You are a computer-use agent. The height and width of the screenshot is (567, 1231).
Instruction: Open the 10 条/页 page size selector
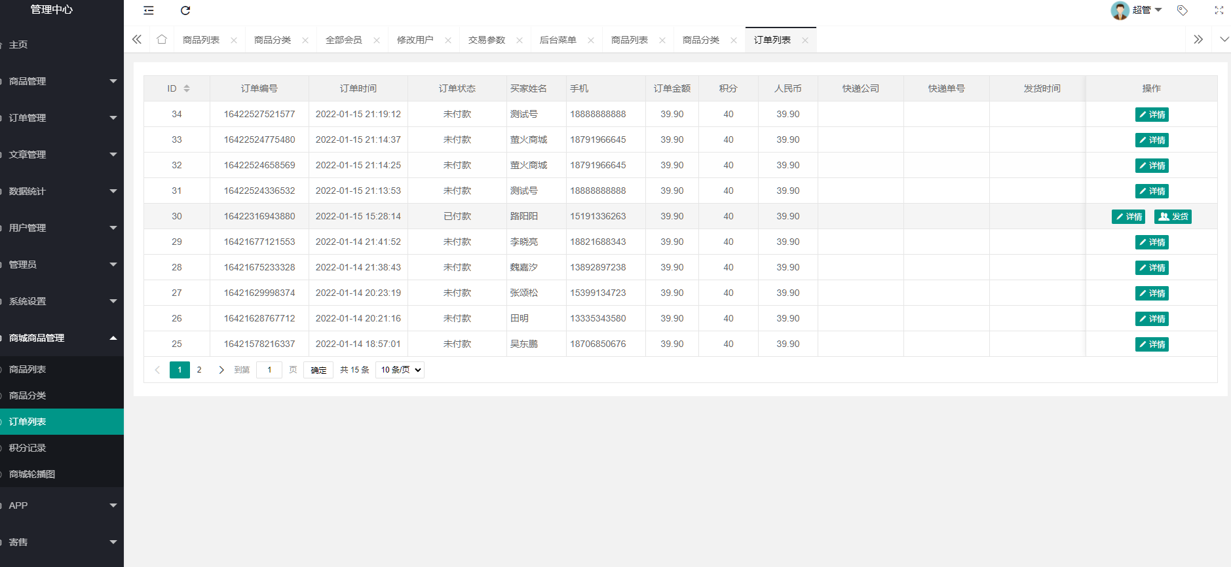click(400, 370)
